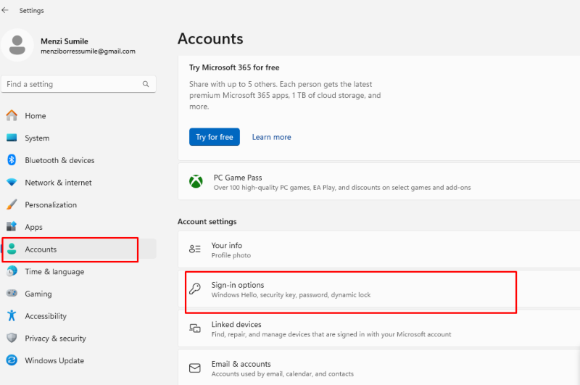The width and height of the screenshot is (580, 385).
Task: Open Accessibility settings
Action: 79,316
